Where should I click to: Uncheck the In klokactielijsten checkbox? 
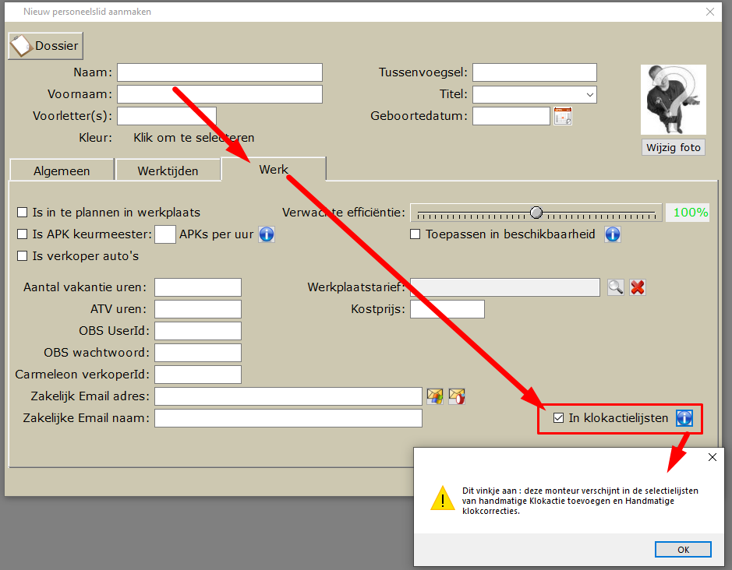coord(558,418)
